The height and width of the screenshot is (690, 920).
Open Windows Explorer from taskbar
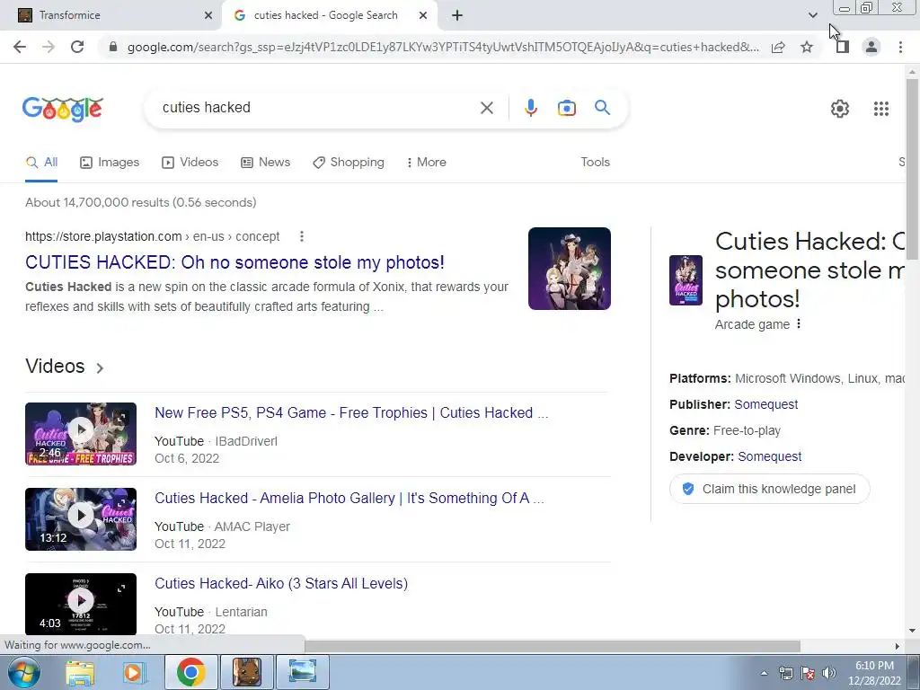[80, 672]
